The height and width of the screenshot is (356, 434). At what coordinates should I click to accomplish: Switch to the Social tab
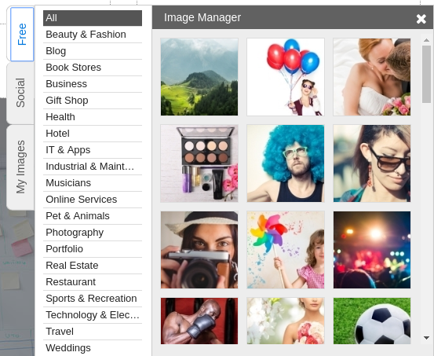click(x=20, y=93)
